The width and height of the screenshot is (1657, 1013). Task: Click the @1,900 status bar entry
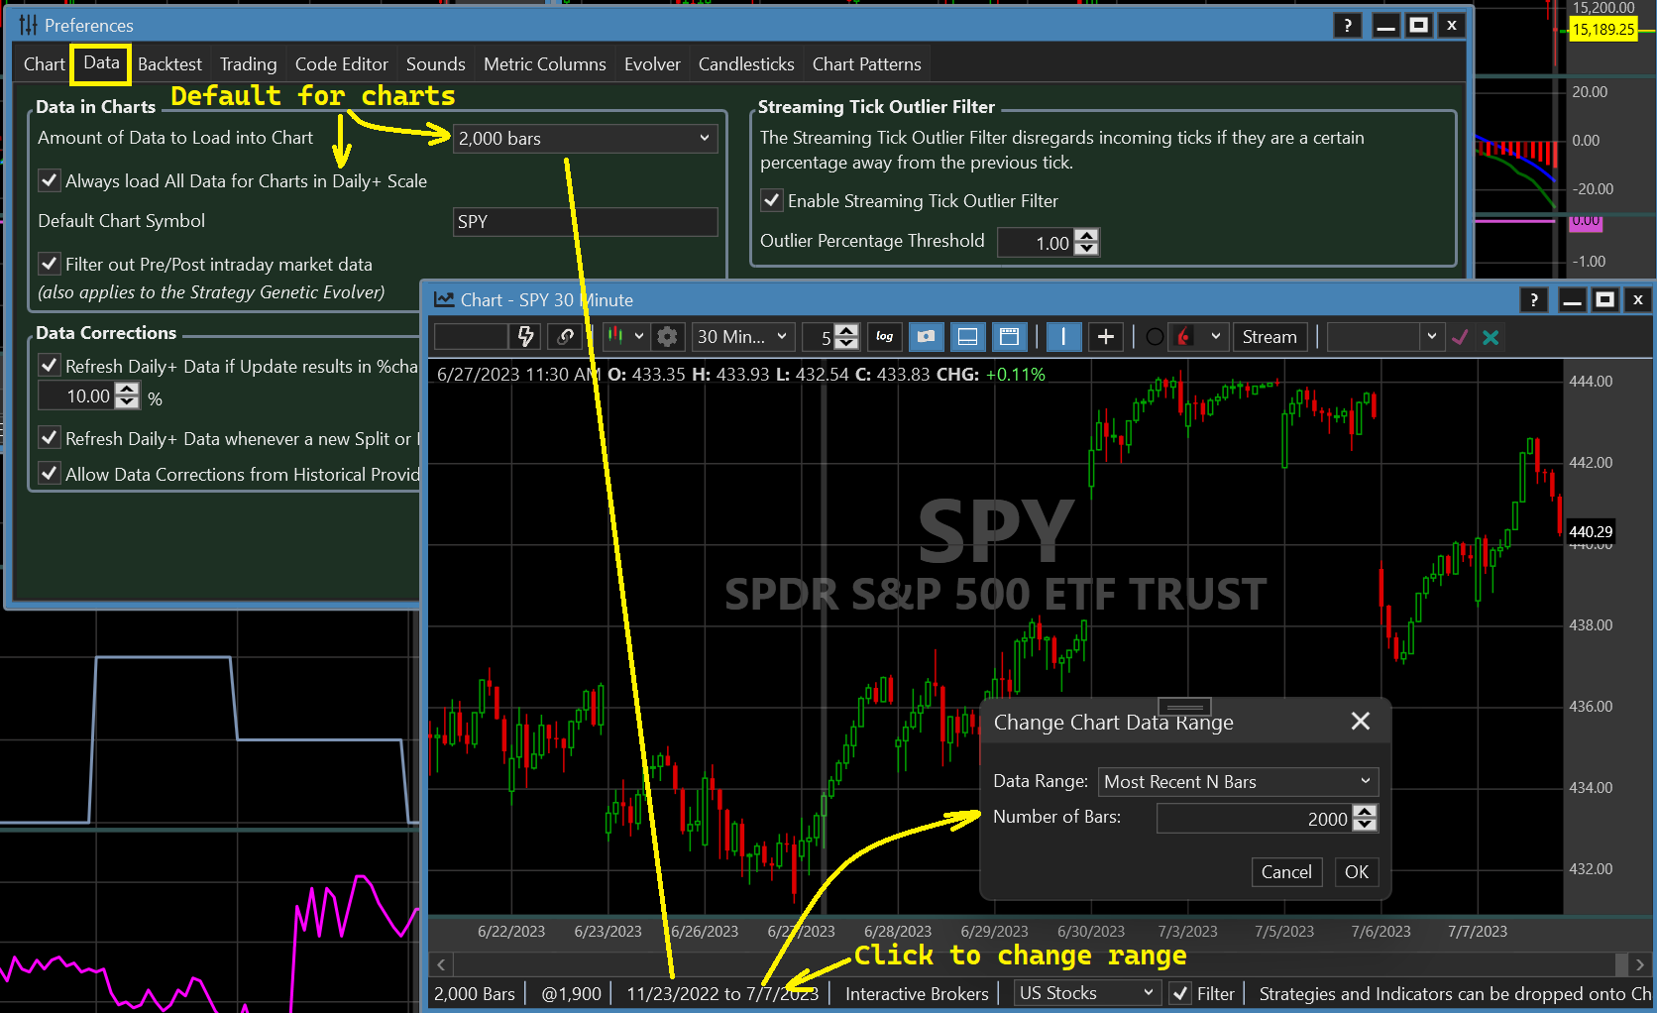[x=572, y=993]
